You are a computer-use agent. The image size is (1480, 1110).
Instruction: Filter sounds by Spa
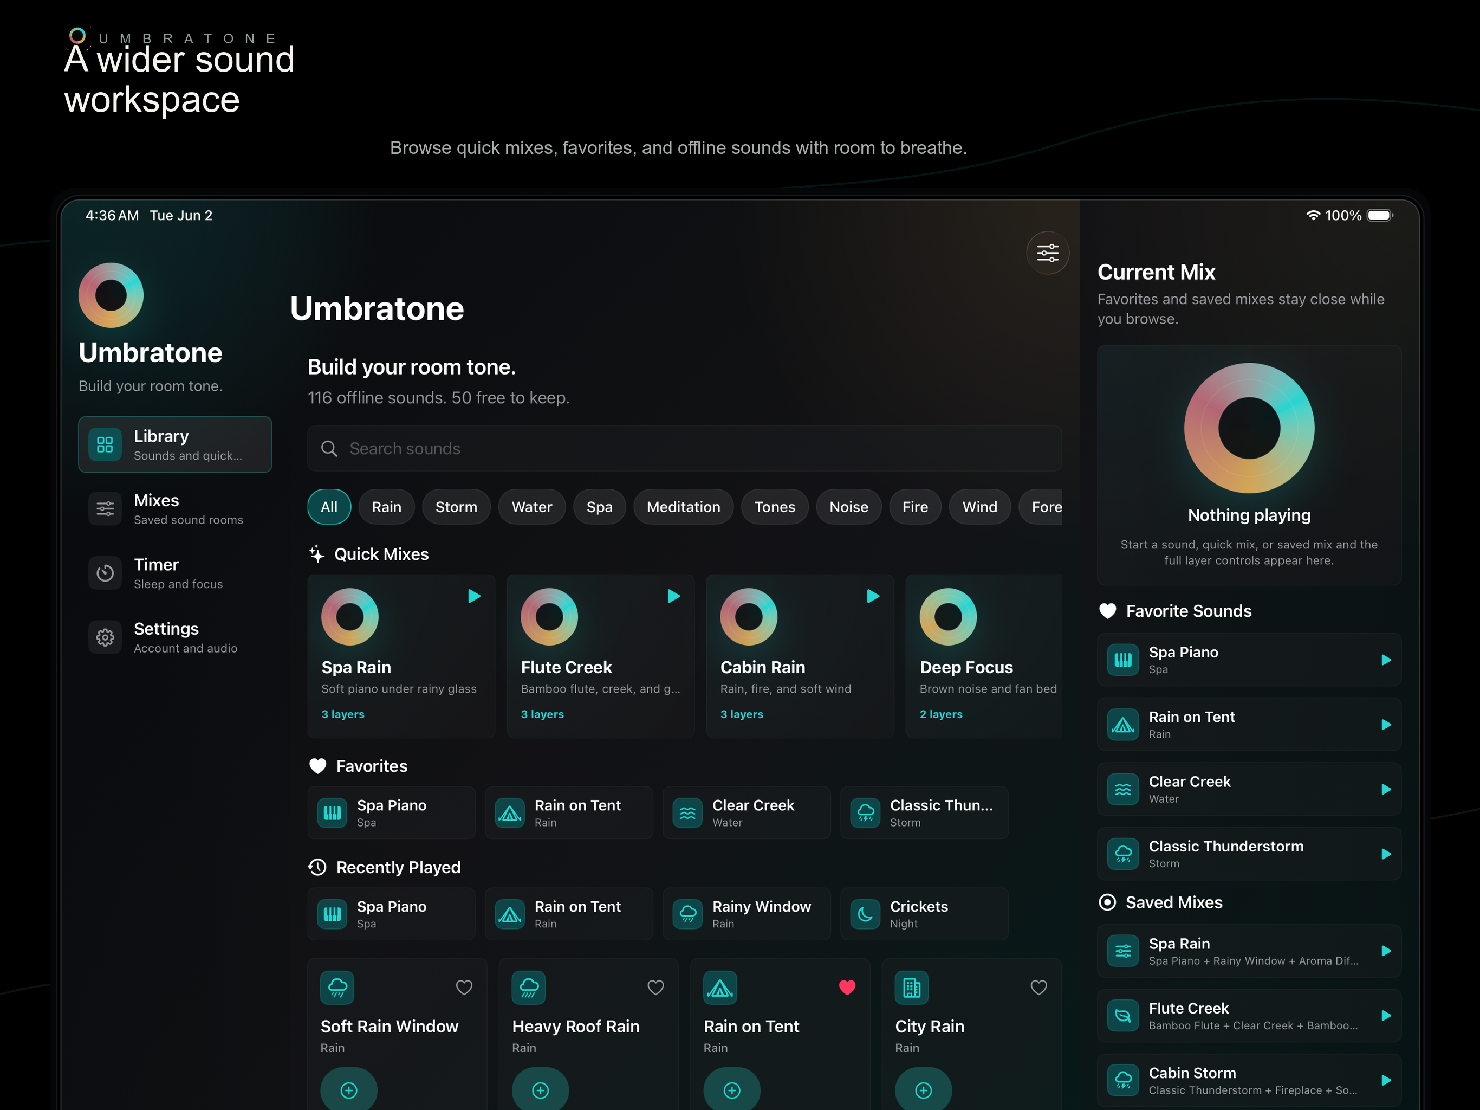point(600,507)
